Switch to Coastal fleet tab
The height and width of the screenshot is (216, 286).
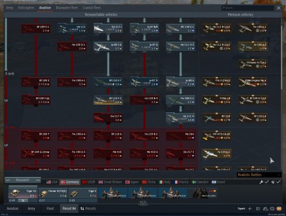(x=92, y=7)
